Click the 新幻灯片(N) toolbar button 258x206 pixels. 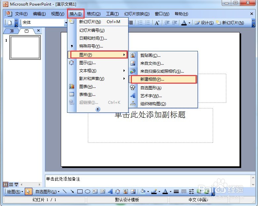click(230, 23)
